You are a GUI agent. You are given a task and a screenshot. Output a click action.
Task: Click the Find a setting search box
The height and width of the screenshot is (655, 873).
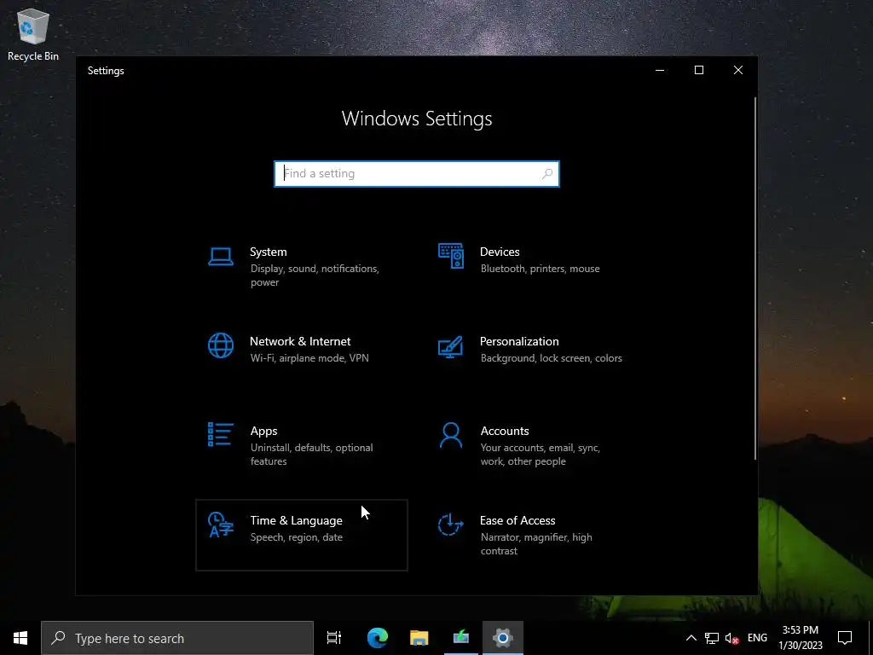pyautogui.click(x=416, y=174)
